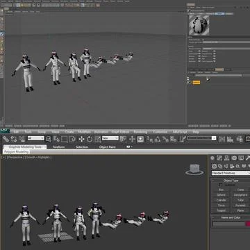Image resolution: width=250 pixels, height=250 pixels.
Task: Toggle the Mirror tool icon
Action: coord(222,139)
